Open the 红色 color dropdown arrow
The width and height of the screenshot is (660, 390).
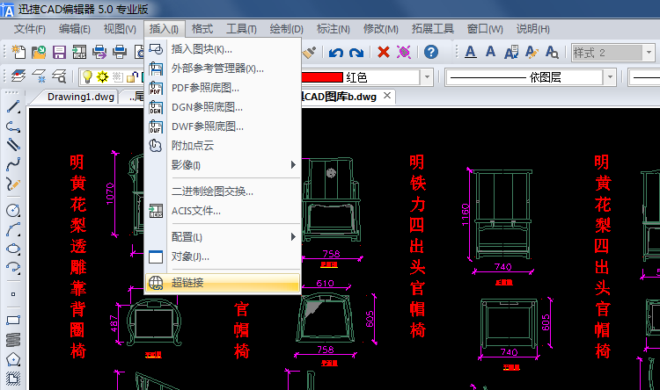pyautogui.click(x=427, y=77)
